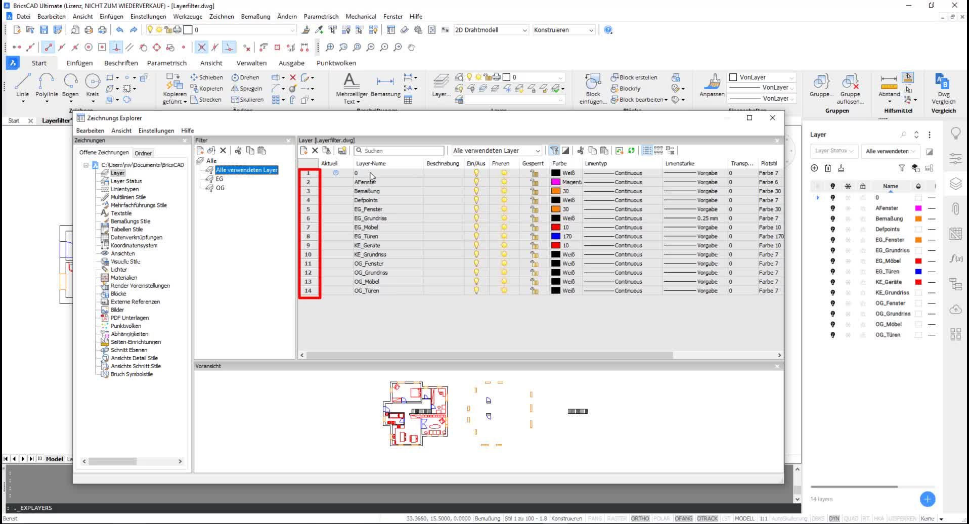
Task: Click new layer icon in Layer toolbar
Action: pos(303,151)
